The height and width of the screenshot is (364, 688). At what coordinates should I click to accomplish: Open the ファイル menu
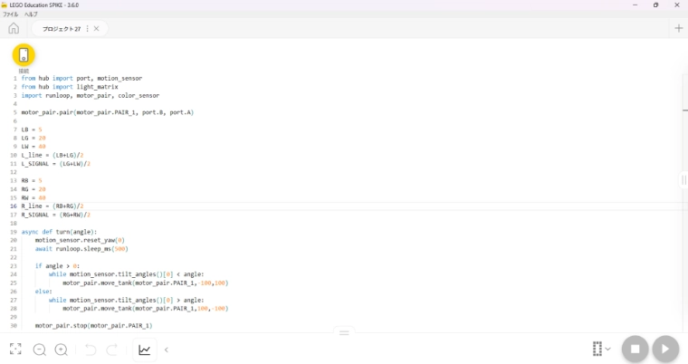(11, 14)
